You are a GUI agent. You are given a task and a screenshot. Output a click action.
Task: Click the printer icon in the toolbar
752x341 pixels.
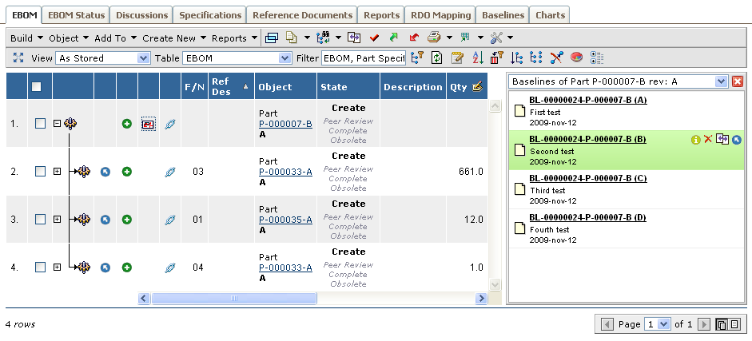(x=434, y=38)
